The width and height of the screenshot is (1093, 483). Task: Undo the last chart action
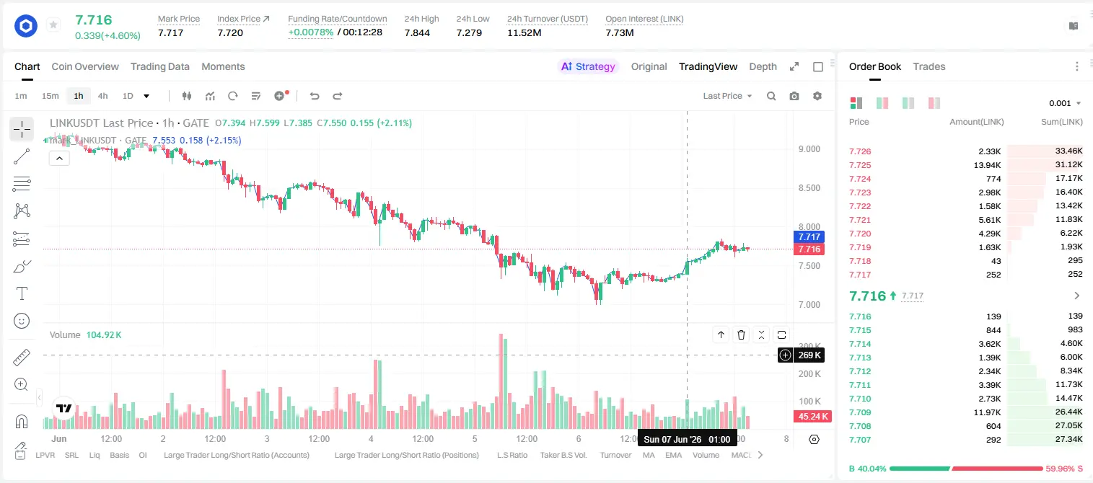[x=315, y=96]
